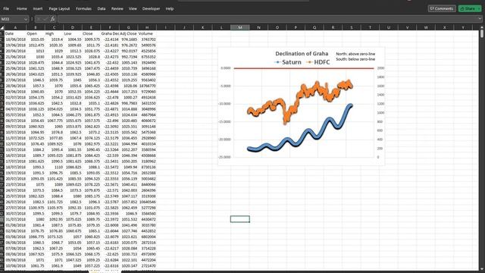Click the vertical scrollbar up arrow
The image size is (485, 273).
(482, 28)
